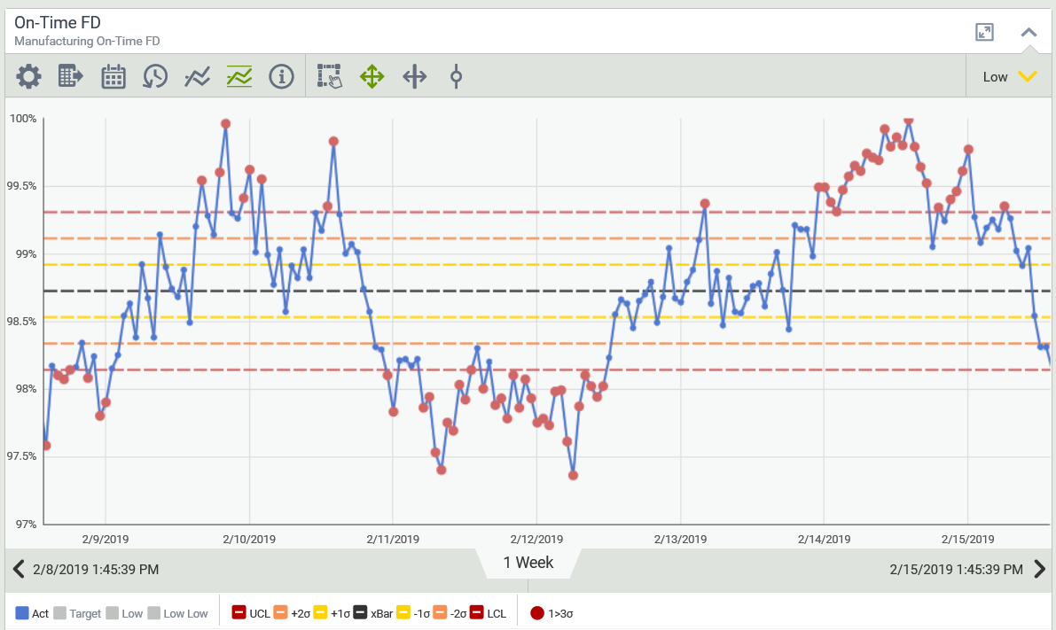
Task: Expand the chart to full screen
Action: pos(984,33)
